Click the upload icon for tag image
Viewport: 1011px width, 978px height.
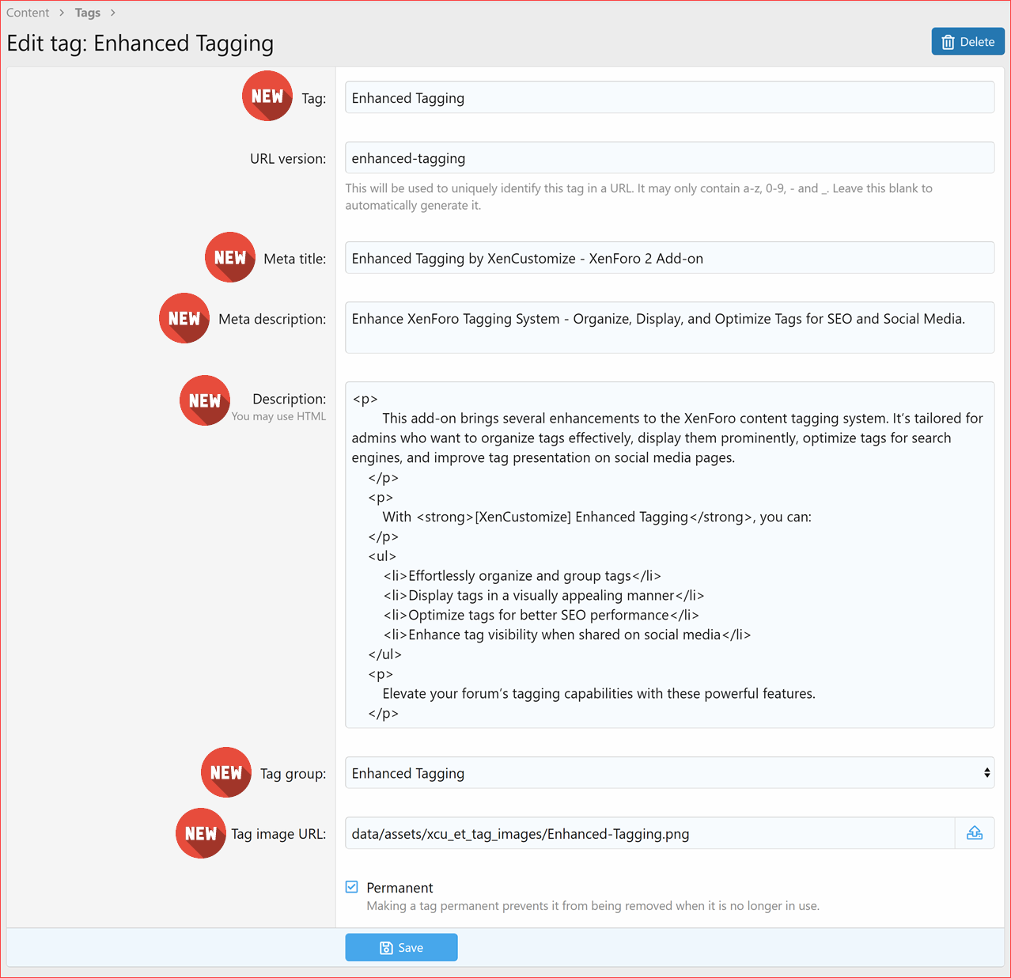click(975, 833)
